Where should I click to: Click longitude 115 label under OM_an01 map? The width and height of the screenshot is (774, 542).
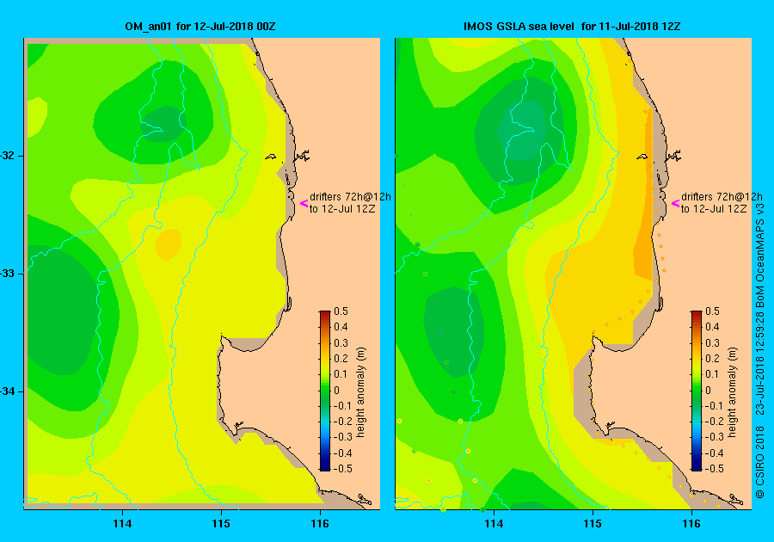pyautogui.click(x=221, y=524)
